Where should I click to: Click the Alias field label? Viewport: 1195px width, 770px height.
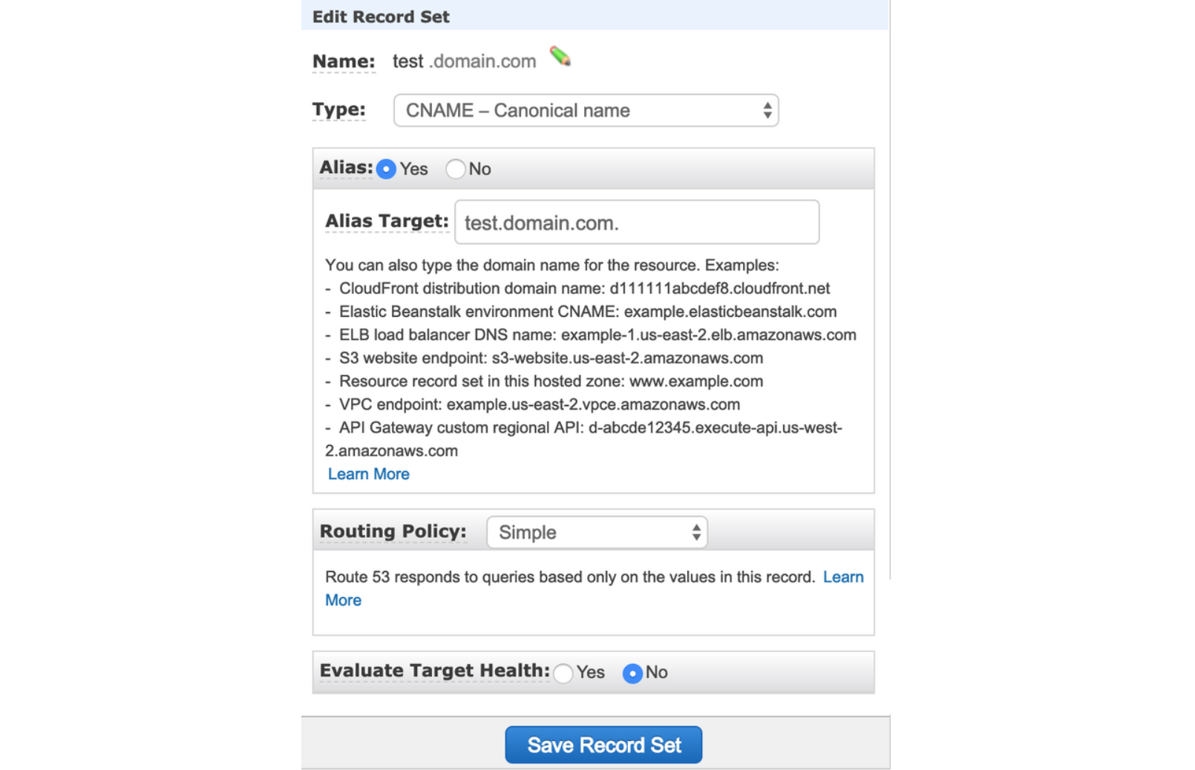pyautogui.click(x=346, y=168)
